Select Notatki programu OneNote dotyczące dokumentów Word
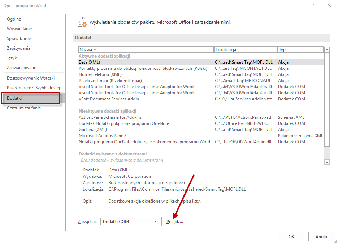The height and width of the screenshot is (244, 338). click(x=201, y=142)
